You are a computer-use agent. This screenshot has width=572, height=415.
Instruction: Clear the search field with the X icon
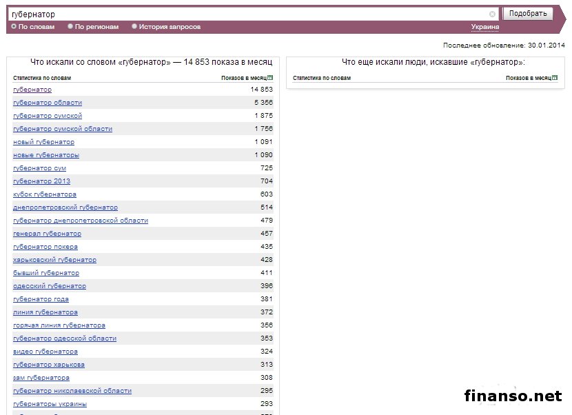pyautogui.click(x=492, y=14)
